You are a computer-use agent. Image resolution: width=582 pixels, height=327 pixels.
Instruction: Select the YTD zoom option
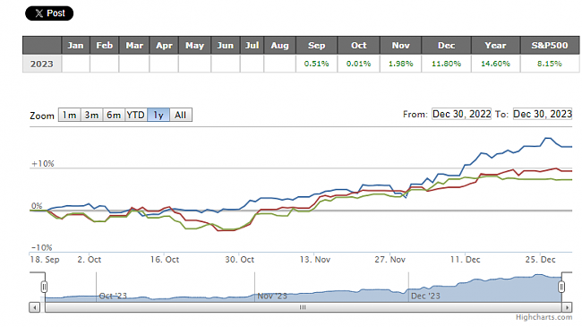[136, 115]
